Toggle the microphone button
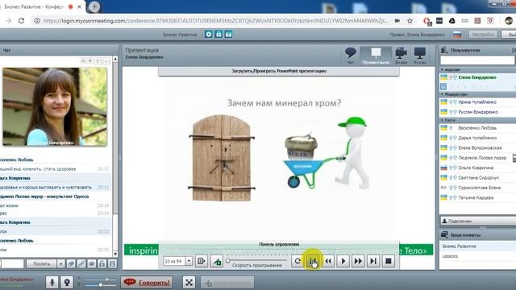The width and height of the screenshot is (516, 290). click(x=52, y=282)
